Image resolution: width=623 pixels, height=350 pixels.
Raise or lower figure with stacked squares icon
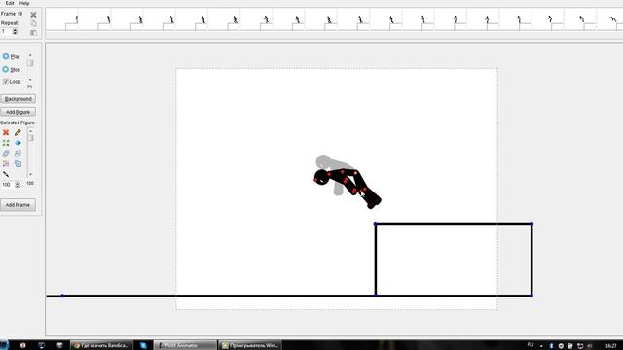pyautogui.click(x=18, y=154)
